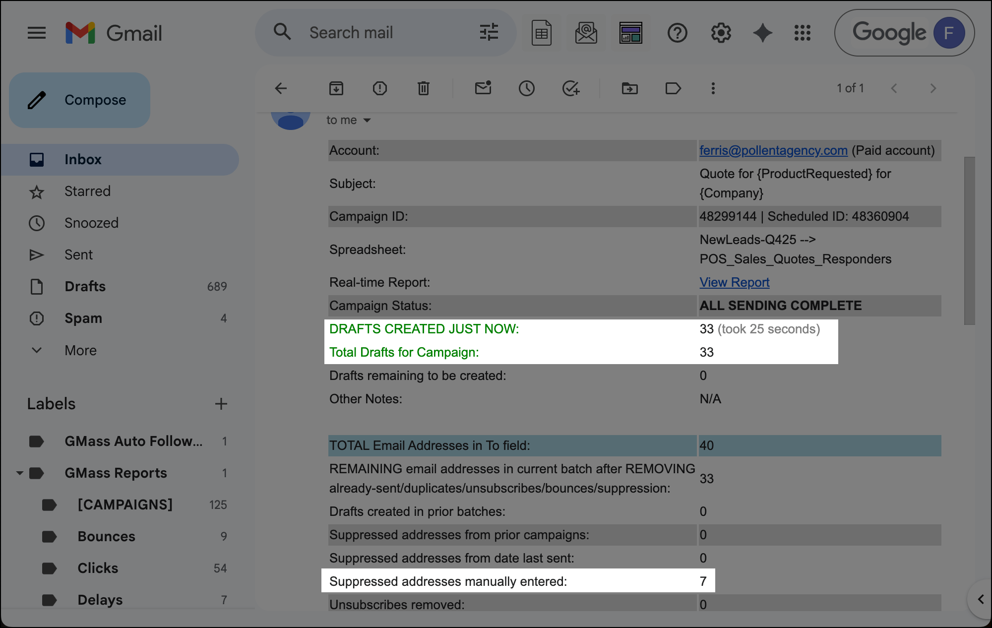
Task: Open the [CAMPAIGNS] label
Action: click(x=125, y=504)
